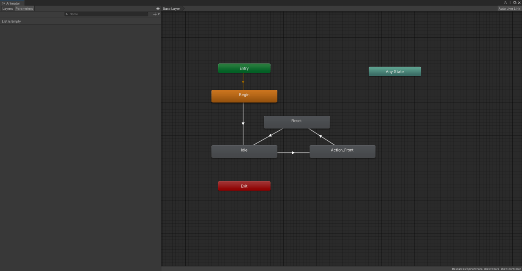Toggle the window lock icon

[x=506, y=3]
